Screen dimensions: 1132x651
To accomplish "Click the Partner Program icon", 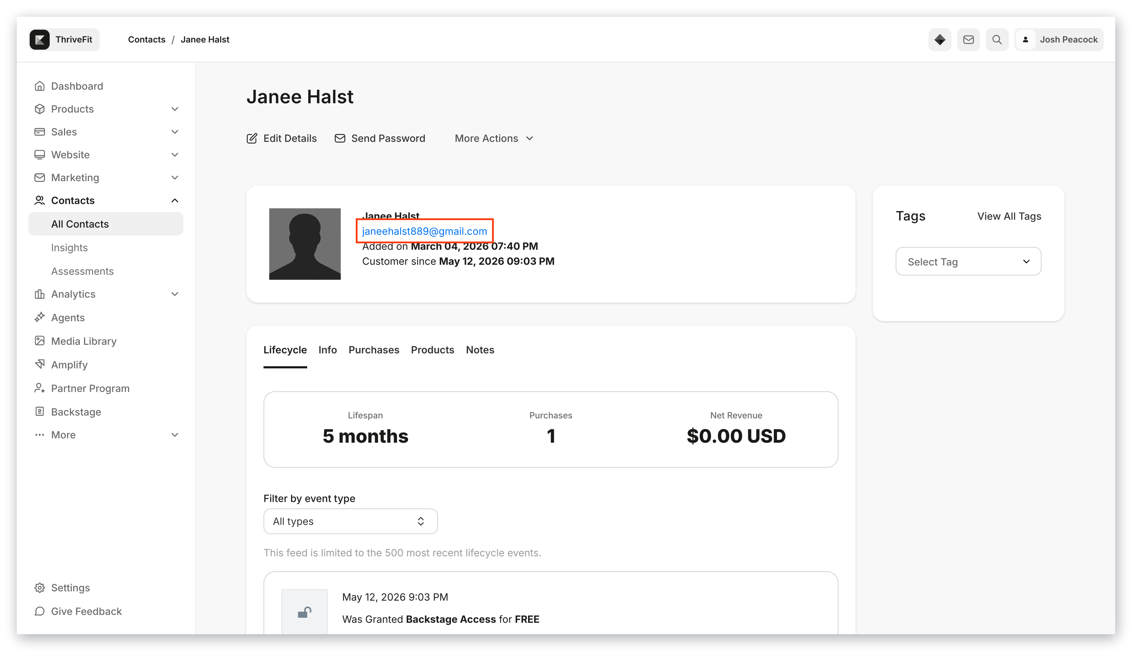I will click(39, 388).
